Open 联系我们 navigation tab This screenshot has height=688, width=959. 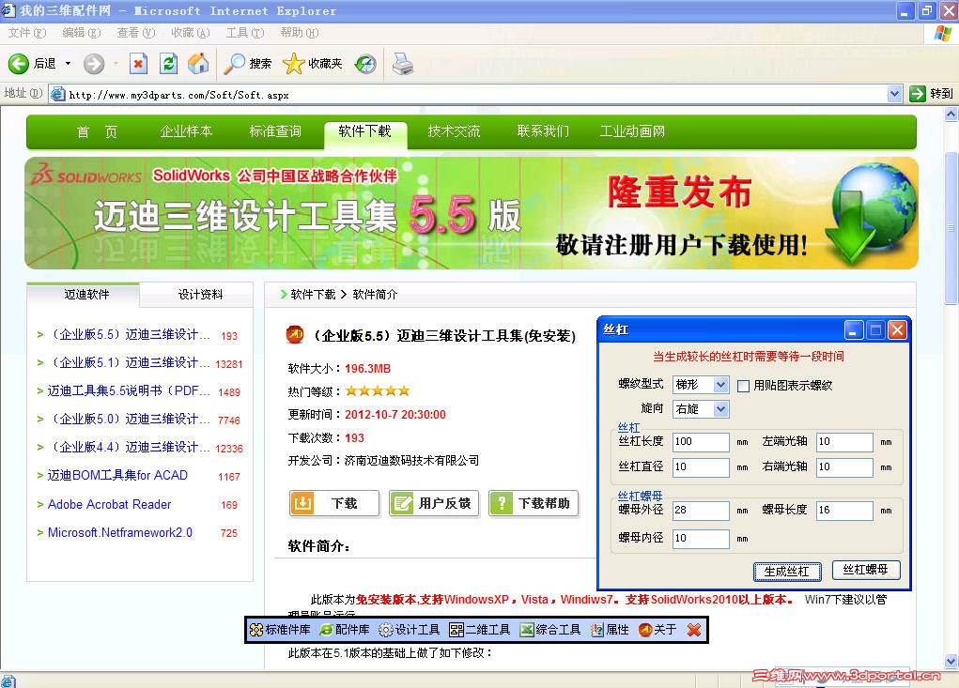click(x=543, y=131)
